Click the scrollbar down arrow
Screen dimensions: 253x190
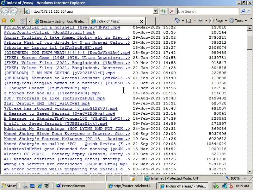click(x=250, y=172)
